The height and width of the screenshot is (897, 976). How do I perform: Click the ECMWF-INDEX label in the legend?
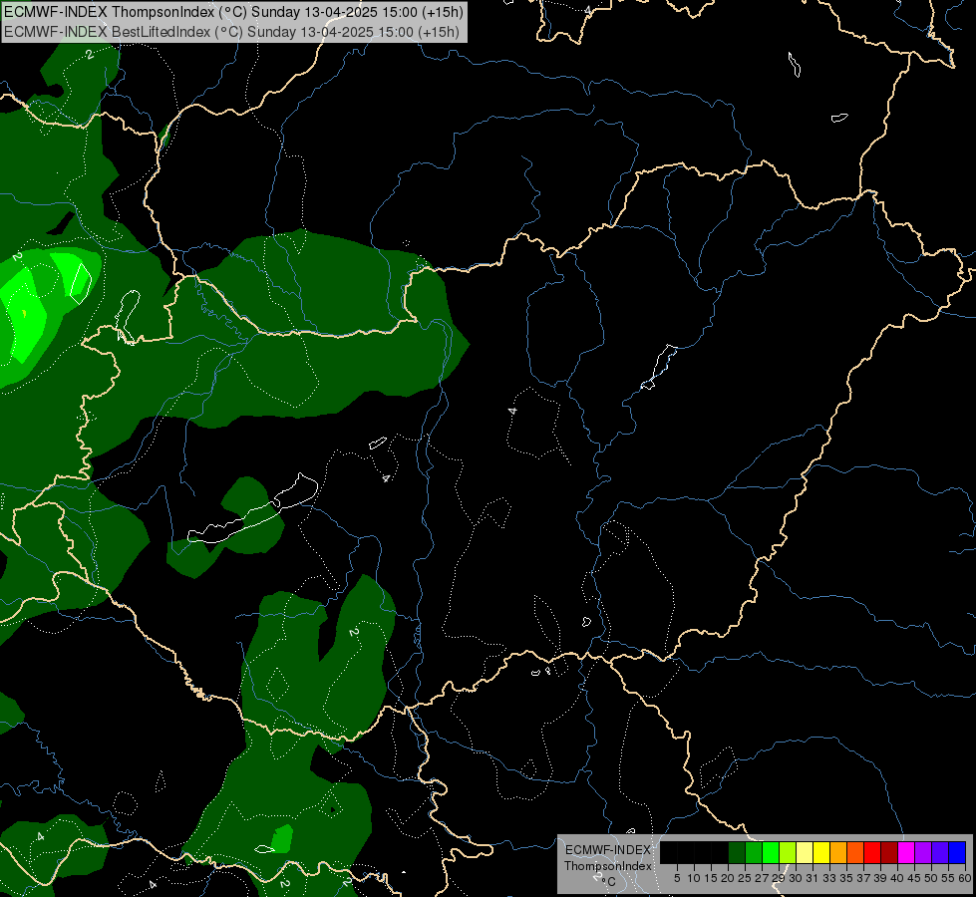[608, 850]
